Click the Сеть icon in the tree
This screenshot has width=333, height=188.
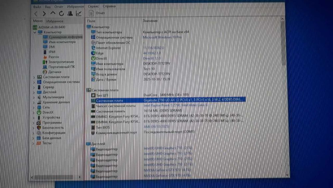39,107
